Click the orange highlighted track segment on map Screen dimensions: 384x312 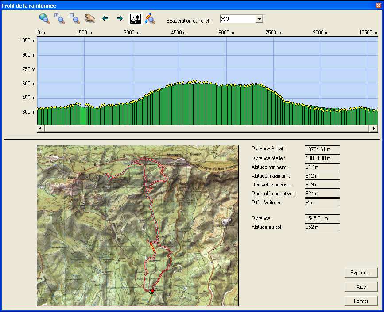[152, 247]
